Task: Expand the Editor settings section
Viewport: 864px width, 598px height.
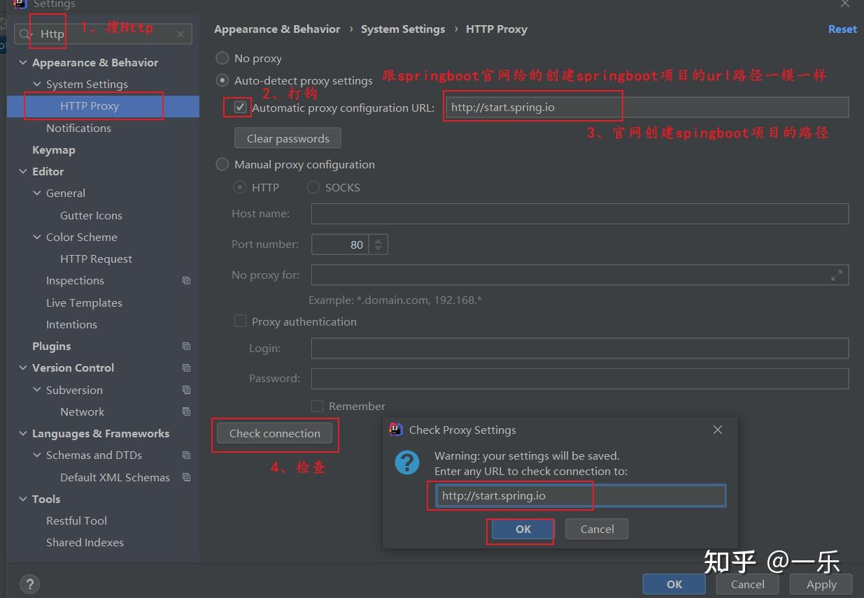Action: 22,171
